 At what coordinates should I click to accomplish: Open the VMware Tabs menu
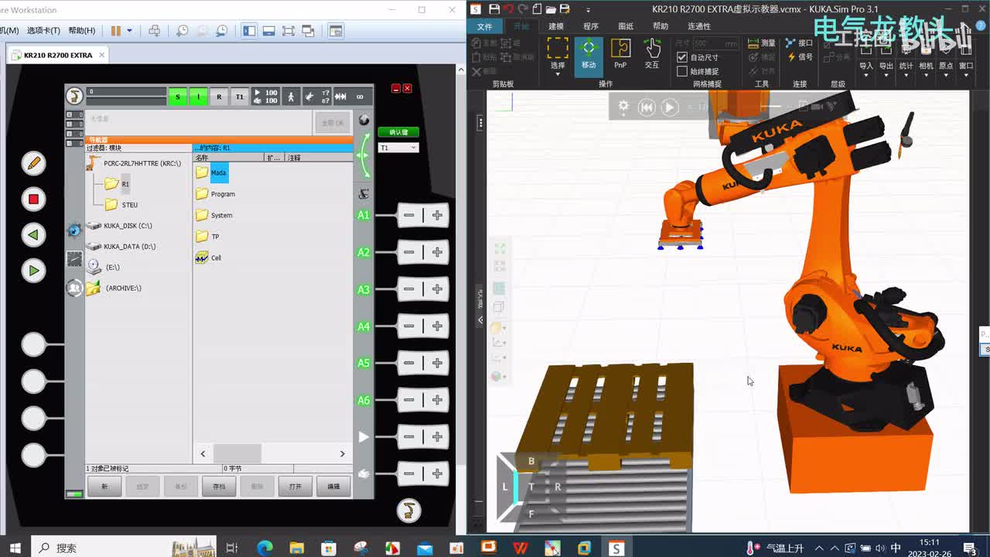43,31
